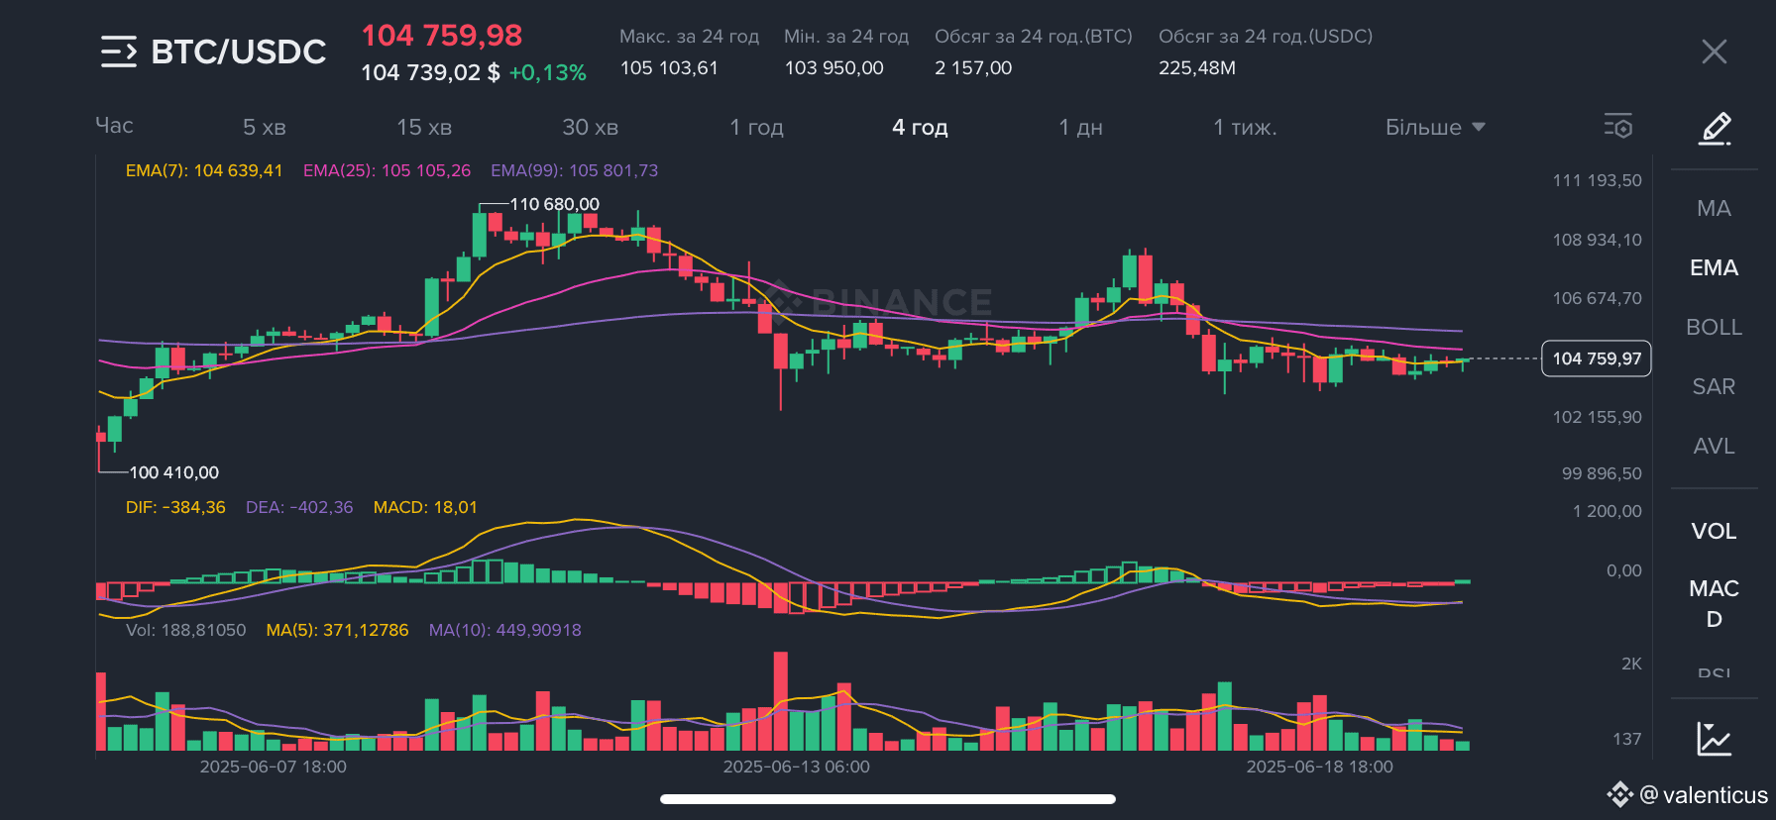The image size is (1776, 820).
Task: Tap the EMA(99) legend value
Action: pyautogui.click(x=574, y=170)
